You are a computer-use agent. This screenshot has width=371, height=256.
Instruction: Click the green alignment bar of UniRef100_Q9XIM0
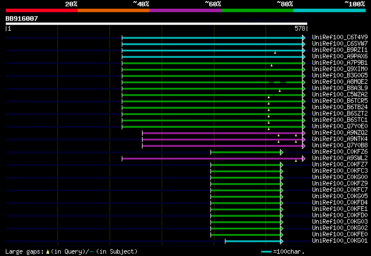(x=212, y=69)
